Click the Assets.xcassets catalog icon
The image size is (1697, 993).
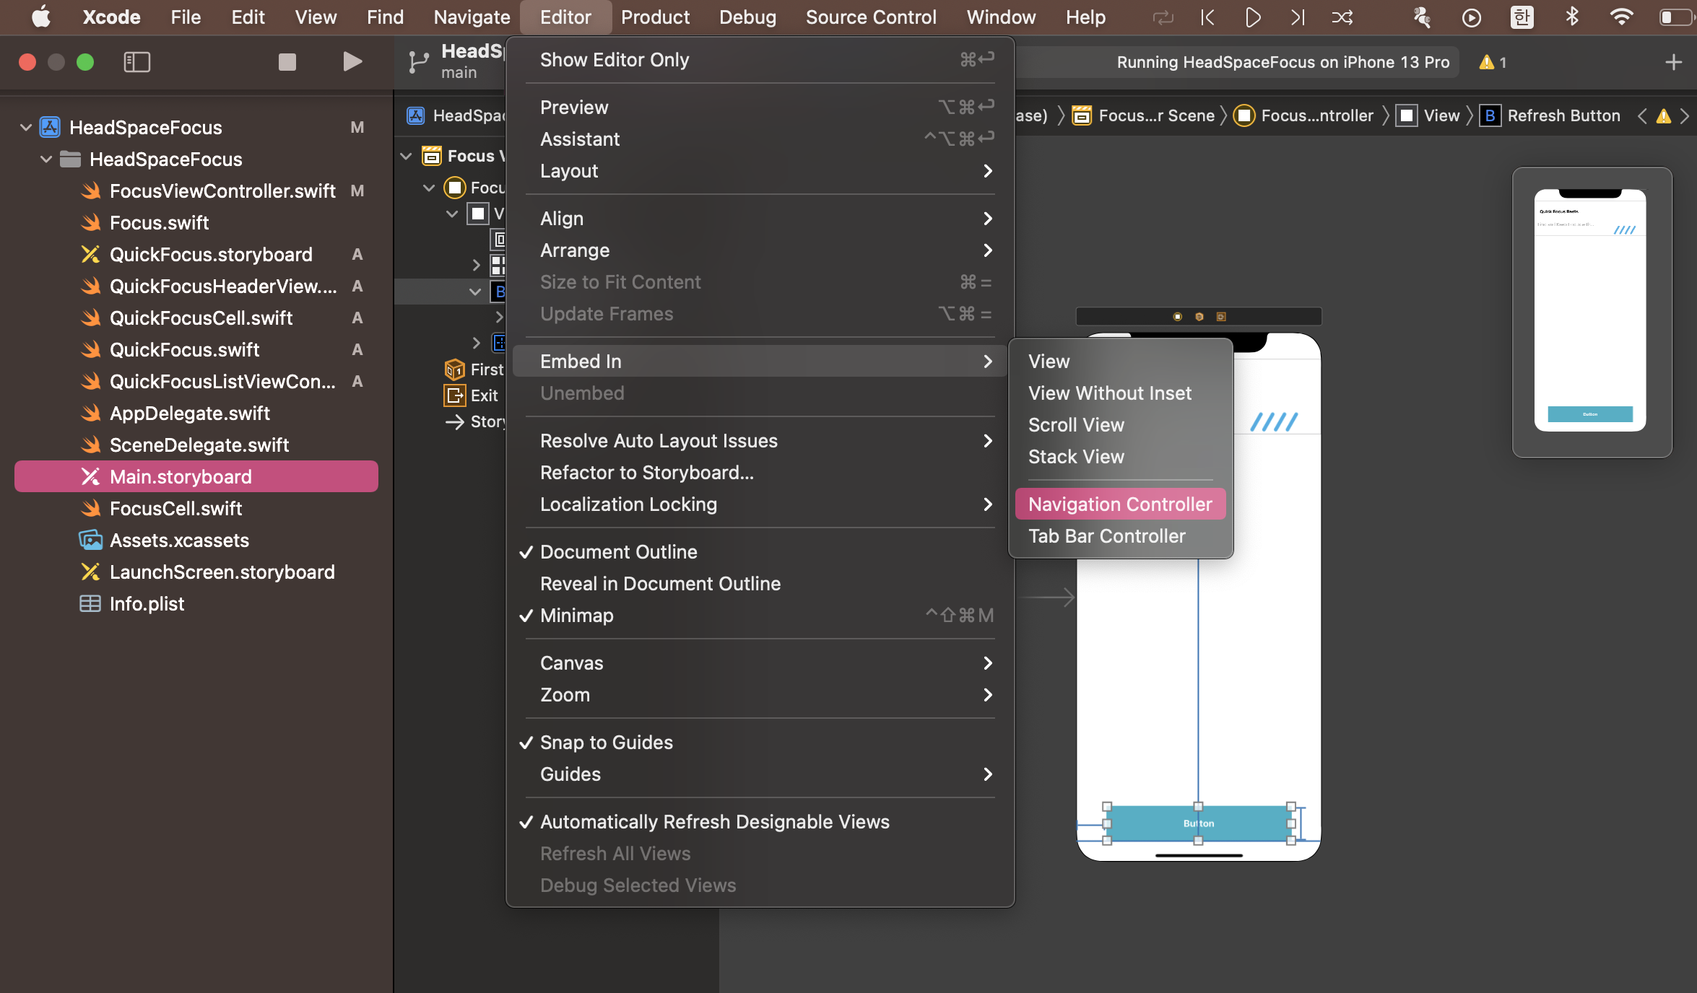(x=90, y=540)
